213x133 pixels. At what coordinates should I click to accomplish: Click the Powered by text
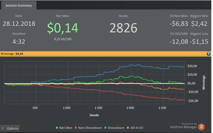[189, 124]
